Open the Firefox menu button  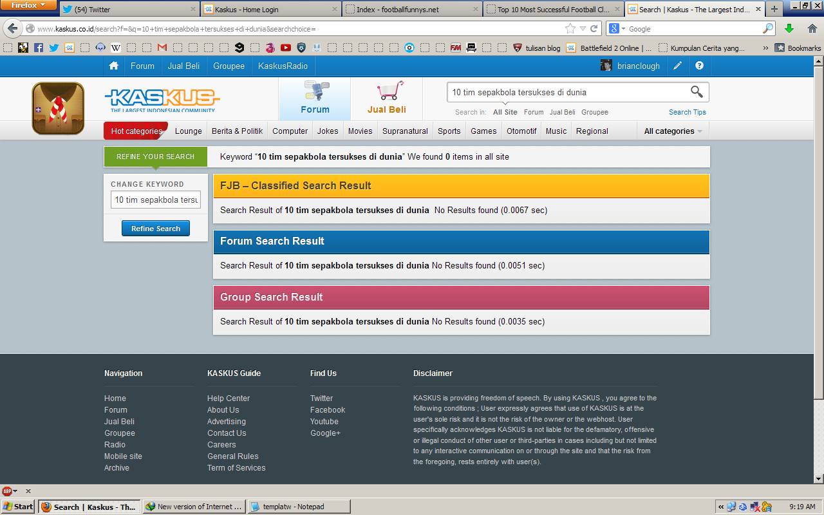pyautogui.click(x=29, y=5)
